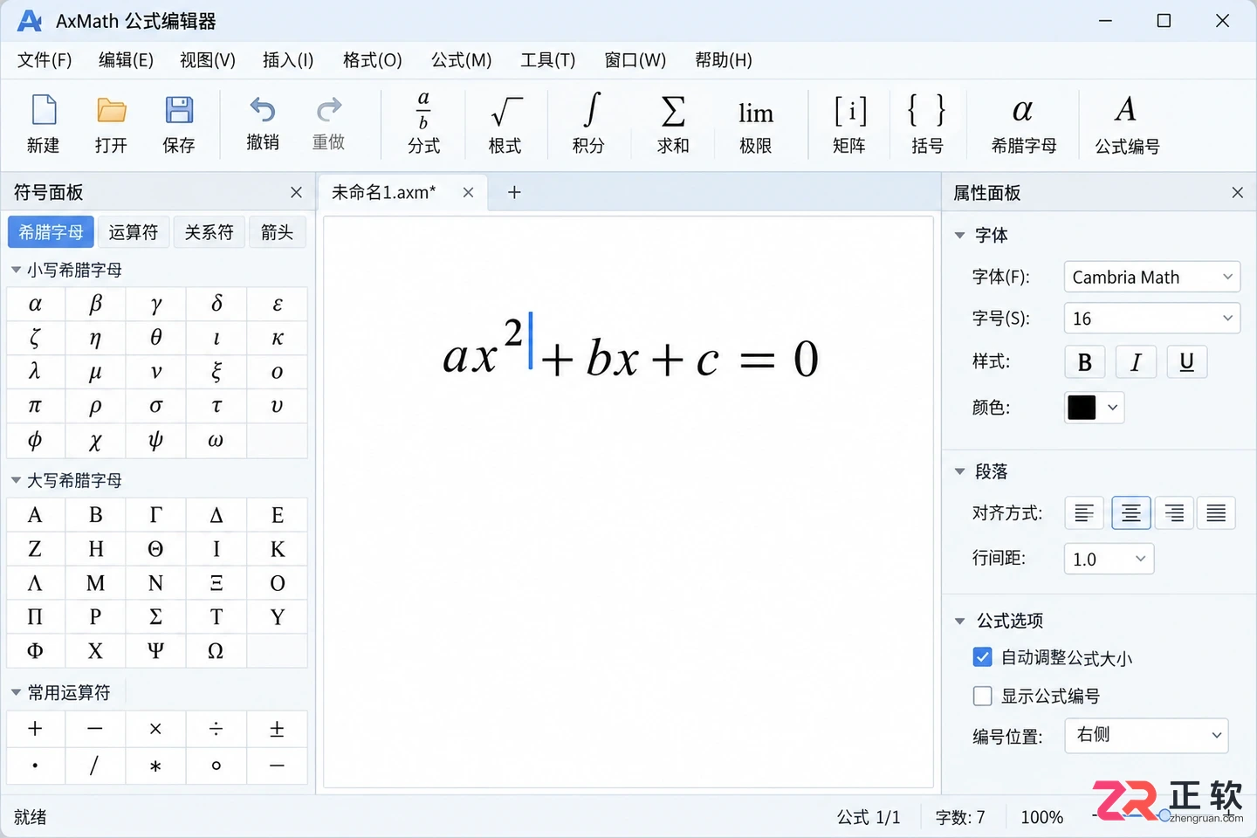The height and width of the screenshot is (838, 1257).
Task: Toggle underline U style
Action: point(1187,361)
